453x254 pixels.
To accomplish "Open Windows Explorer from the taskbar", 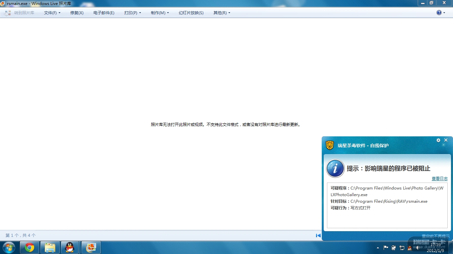I will [50, 247].
